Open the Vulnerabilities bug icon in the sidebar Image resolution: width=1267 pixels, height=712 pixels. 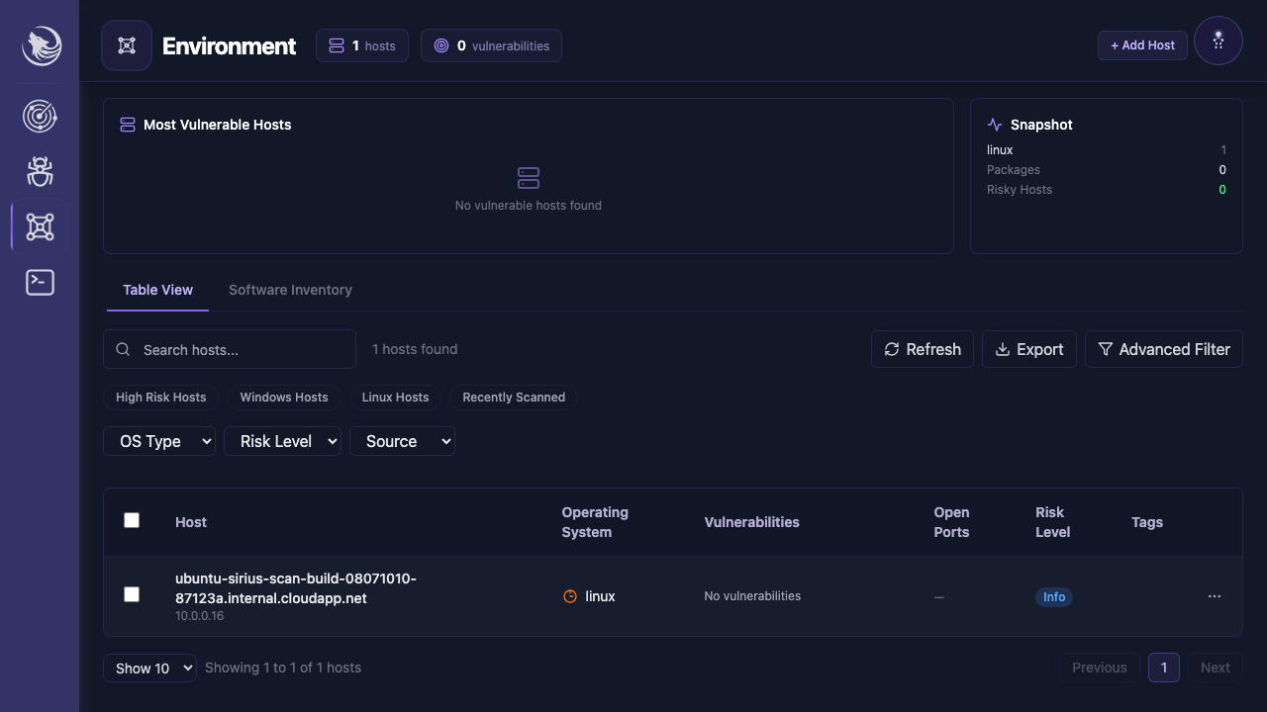point(40,172)
